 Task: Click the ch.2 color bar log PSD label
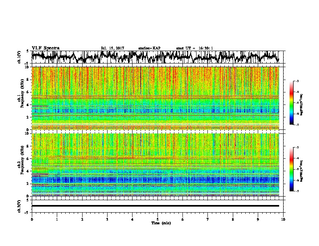click(301, 171)
